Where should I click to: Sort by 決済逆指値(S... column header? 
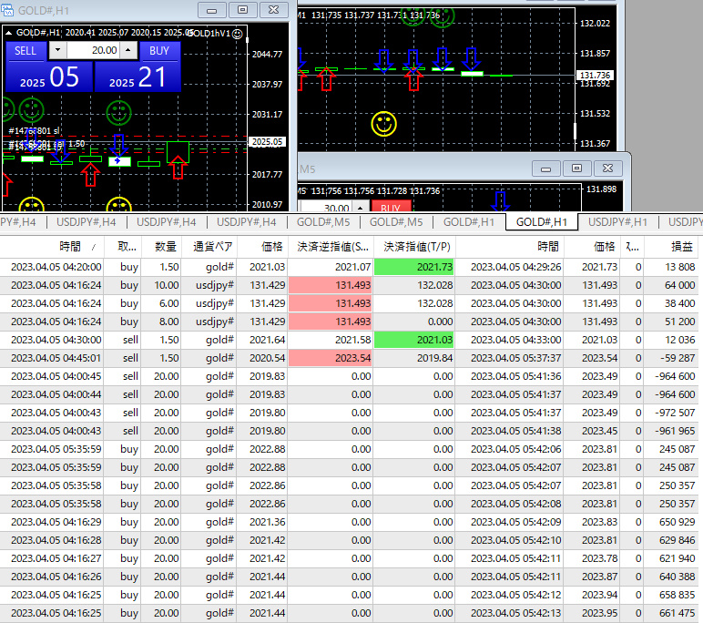(x=332, y=246)
